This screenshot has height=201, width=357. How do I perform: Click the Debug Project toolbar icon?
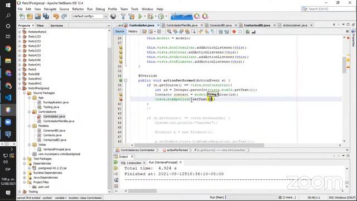150,16
